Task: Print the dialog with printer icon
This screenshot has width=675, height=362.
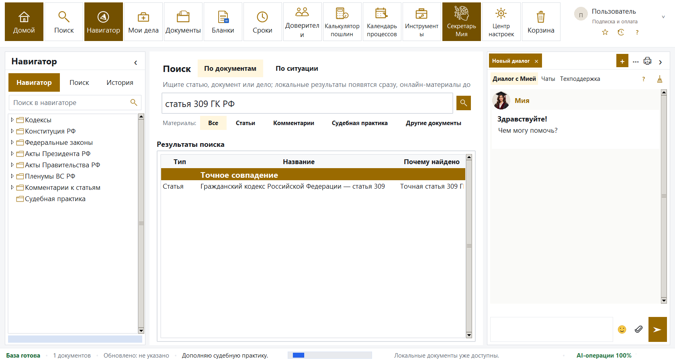Action: 647,61
